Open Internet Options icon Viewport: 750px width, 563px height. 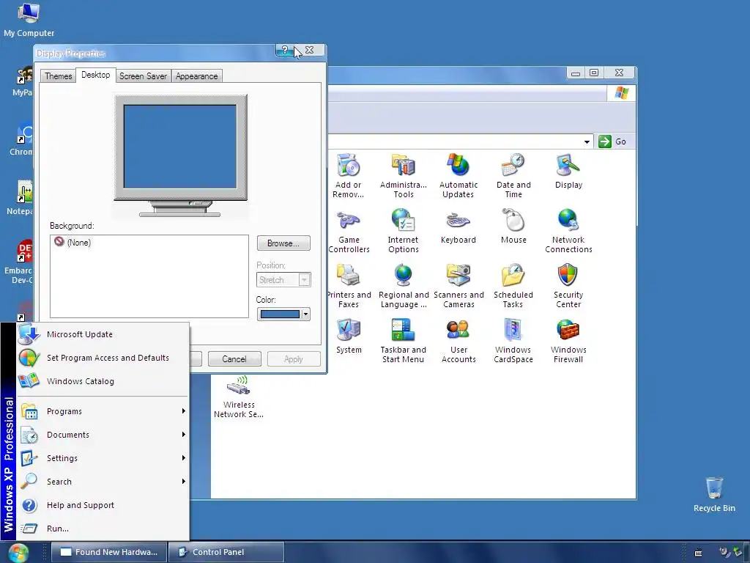(404, 231)
